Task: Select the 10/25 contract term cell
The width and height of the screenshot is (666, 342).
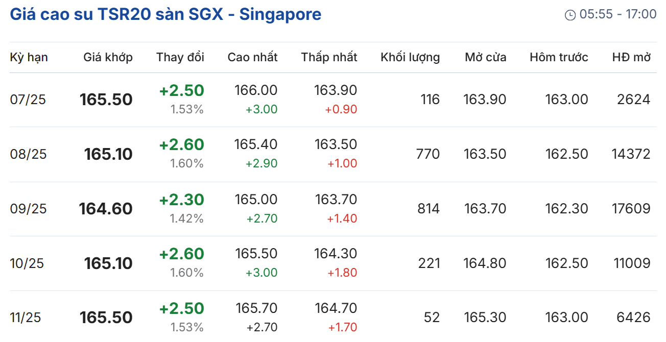Action: pyautogui.click(x=27, y=263)
